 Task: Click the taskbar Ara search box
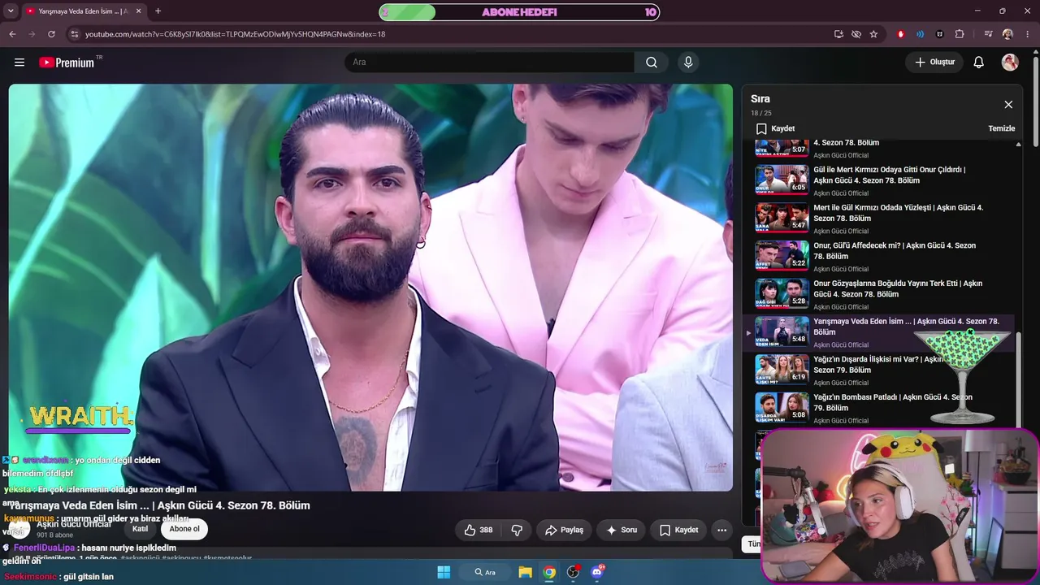coord(484,572)
